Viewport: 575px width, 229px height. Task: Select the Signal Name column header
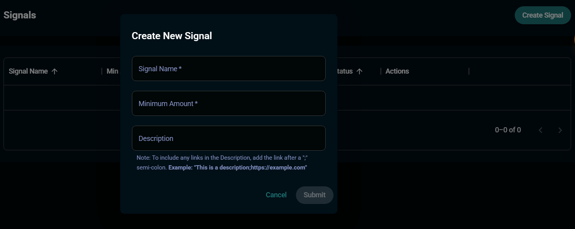click(x=28, y=71)
